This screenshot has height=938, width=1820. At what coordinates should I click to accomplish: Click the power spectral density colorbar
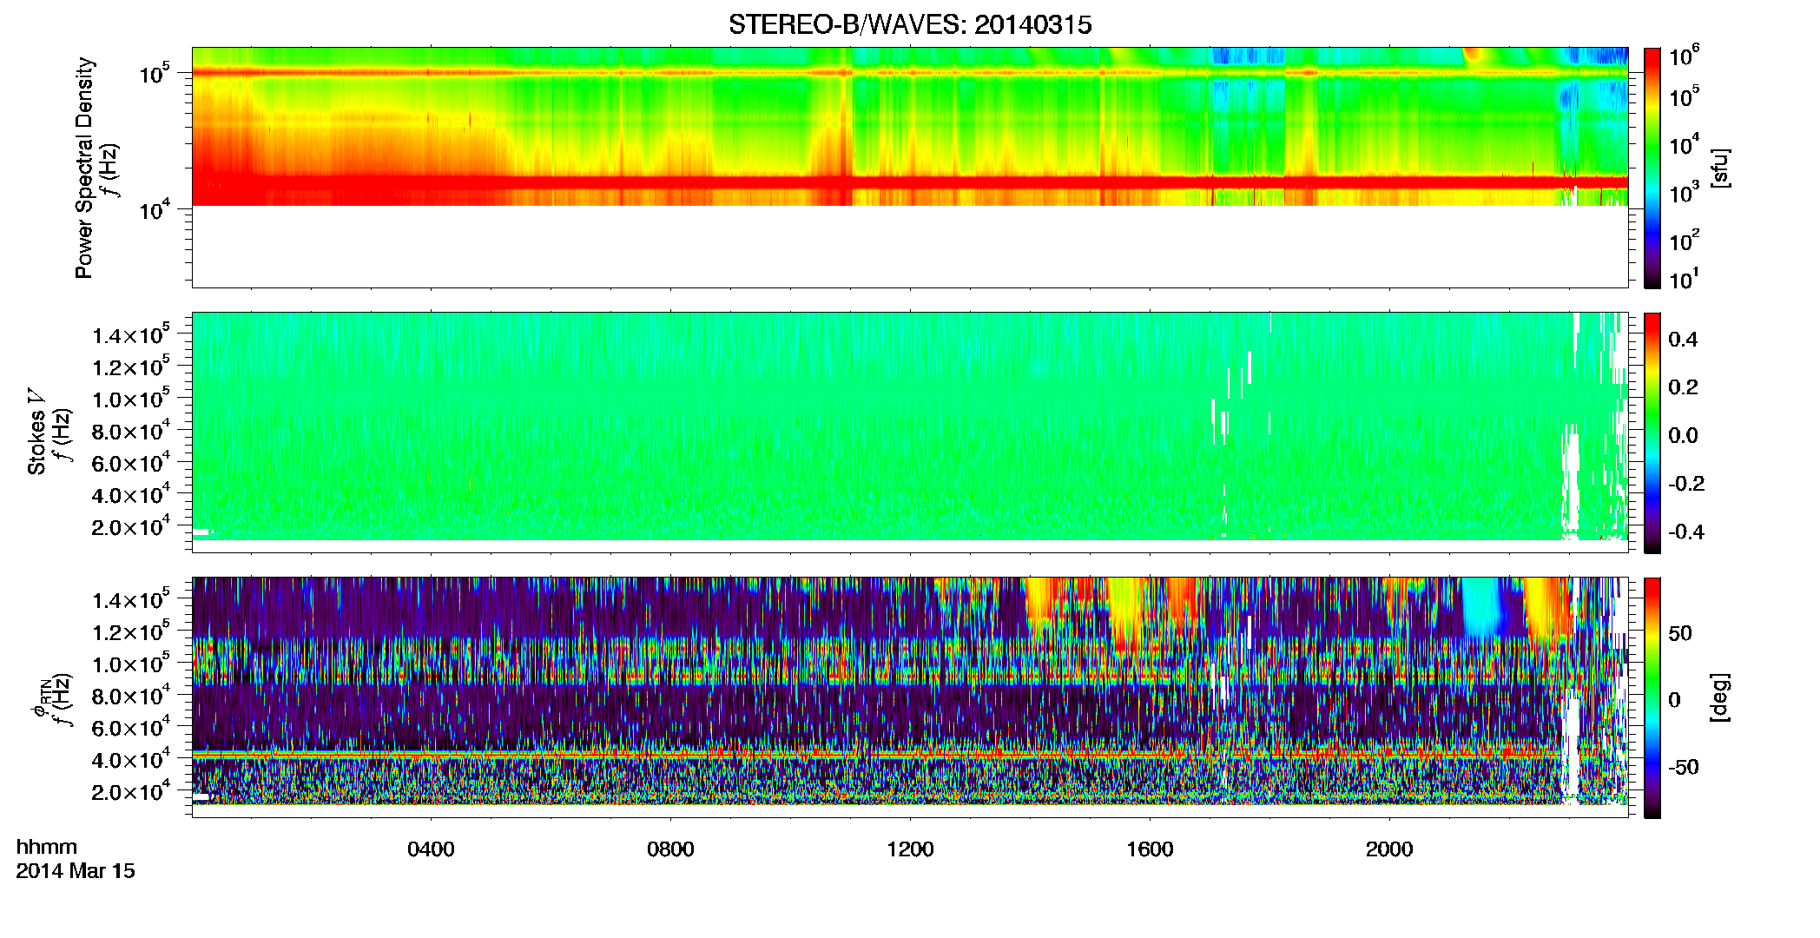1652,168
